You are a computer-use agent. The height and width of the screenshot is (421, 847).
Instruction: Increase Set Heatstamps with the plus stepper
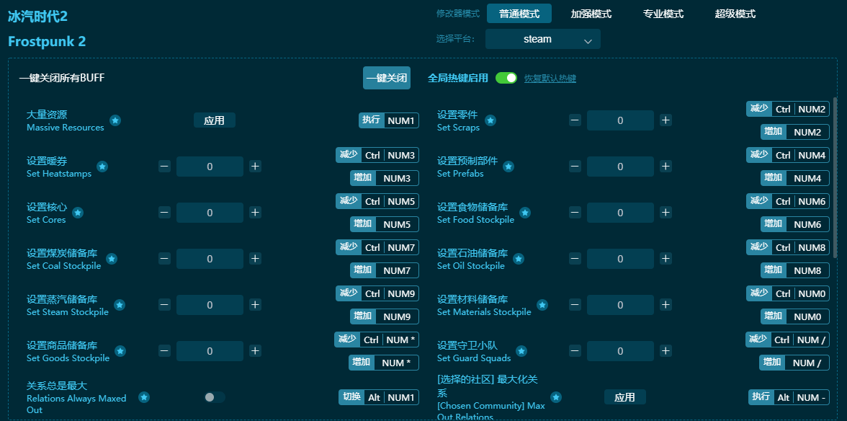tap(255, 166)
